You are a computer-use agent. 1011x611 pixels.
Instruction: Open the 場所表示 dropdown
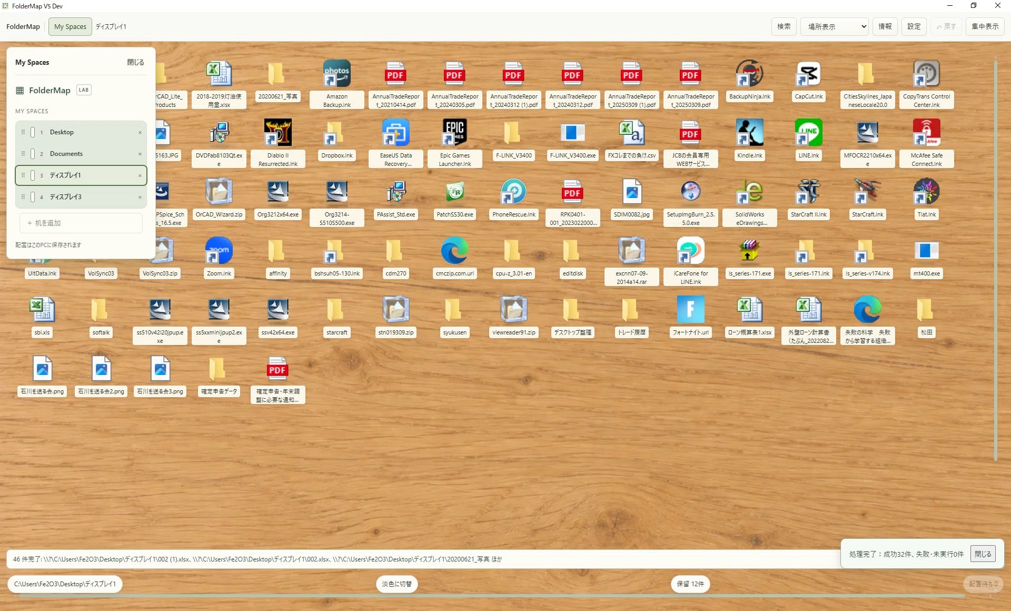835,26
